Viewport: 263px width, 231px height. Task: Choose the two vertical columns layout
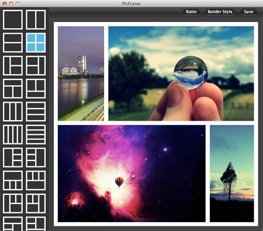pos(36,20)
